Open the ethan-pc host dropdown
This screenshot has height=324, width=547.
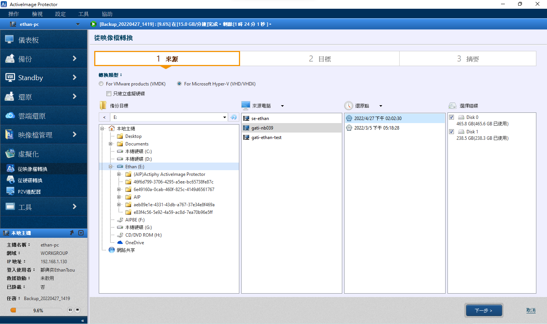78,24
